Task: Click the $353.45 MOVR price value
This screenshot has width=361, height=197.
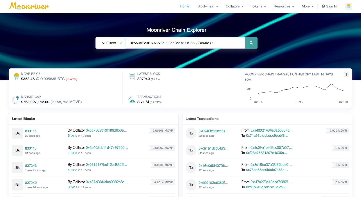Action: click(x=28, y=79)
